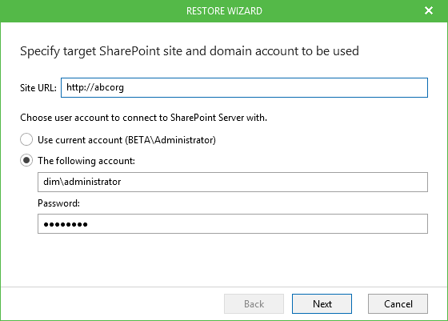Place cursor in the http://abcorg text

coord(95,87)
